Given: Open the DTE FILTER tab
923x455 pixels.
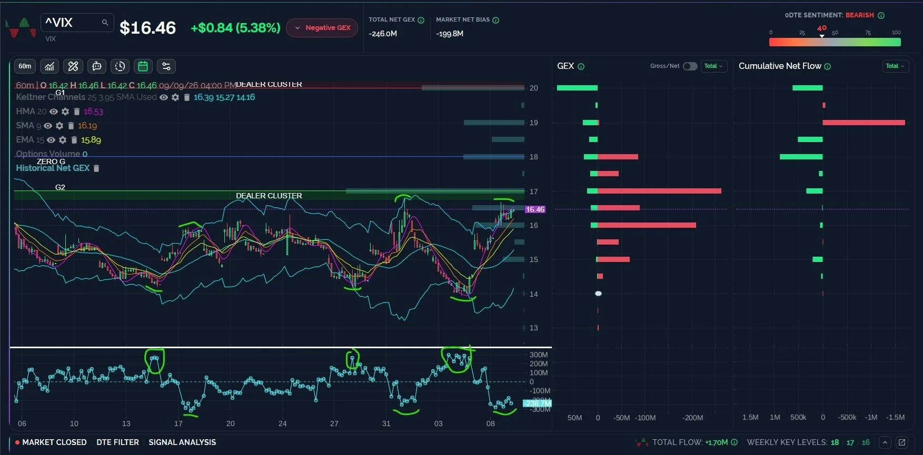Looking at the screenshot, I should pyautogui.click(x=117, y=442).
